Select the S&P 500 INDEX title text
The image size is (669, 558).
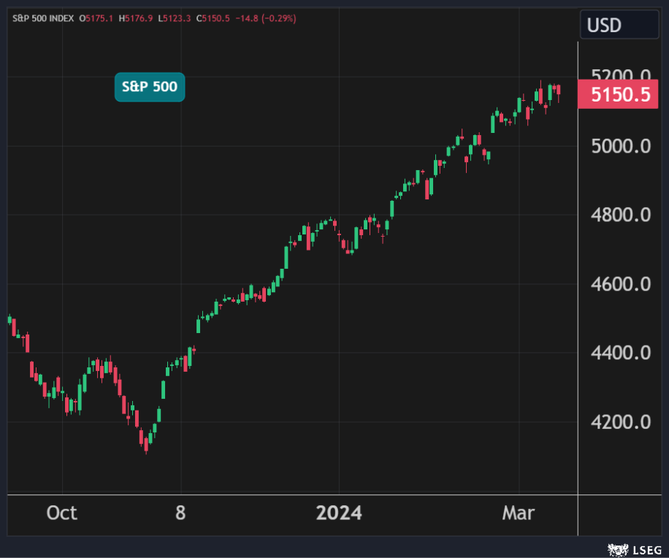pos(43,18)
